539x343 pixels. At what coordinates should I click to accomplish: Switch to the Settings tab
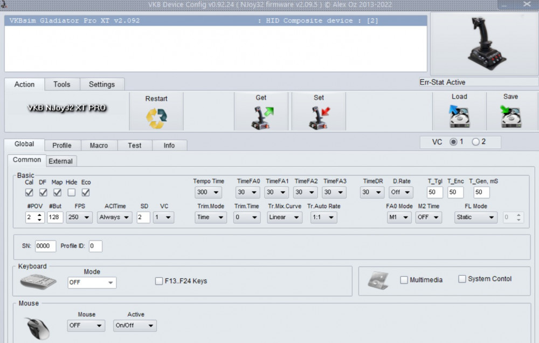pyautogui.click(x=102, y=84)
